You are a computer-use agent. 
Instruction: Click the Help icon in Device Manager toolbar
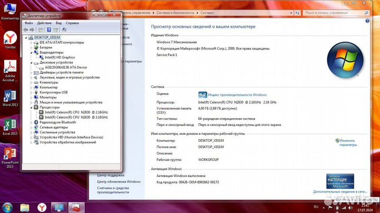49,30
